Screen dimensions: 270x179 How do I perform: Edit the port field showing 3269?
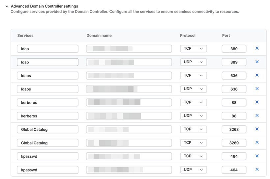coord(234,143)
